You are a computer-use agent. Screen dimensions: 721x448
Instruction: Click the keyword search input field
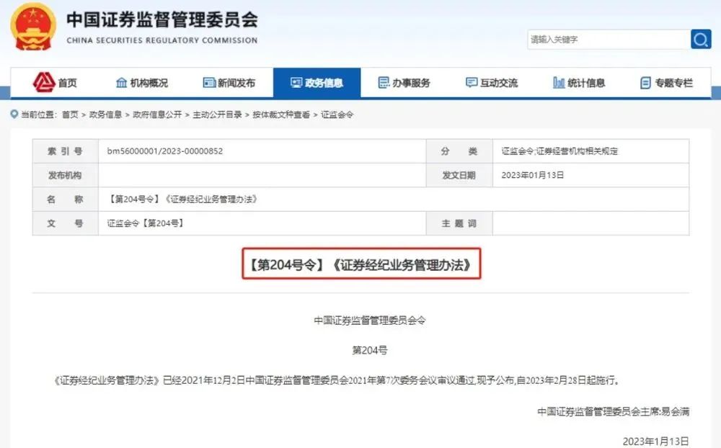[609, 39]
